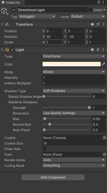The image size is (107, 193).
Task: Click the color eyedropper picker icon
Action: click(x=103, y=64)
